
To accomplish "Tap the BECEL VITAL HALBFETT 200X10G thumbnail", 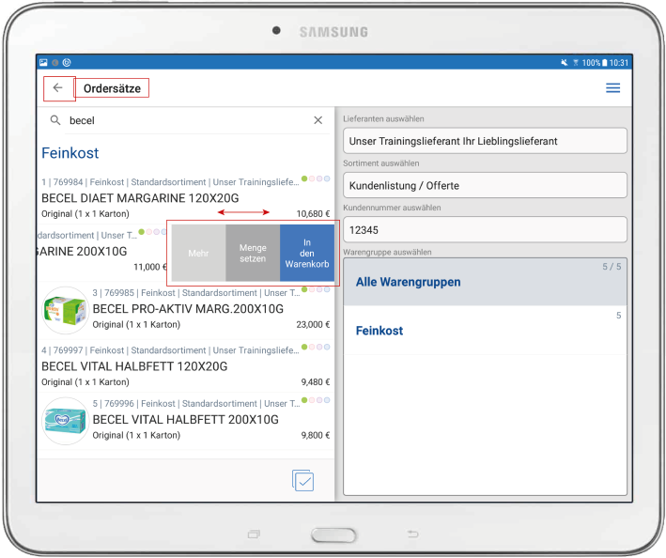I will tap(65, 421).
